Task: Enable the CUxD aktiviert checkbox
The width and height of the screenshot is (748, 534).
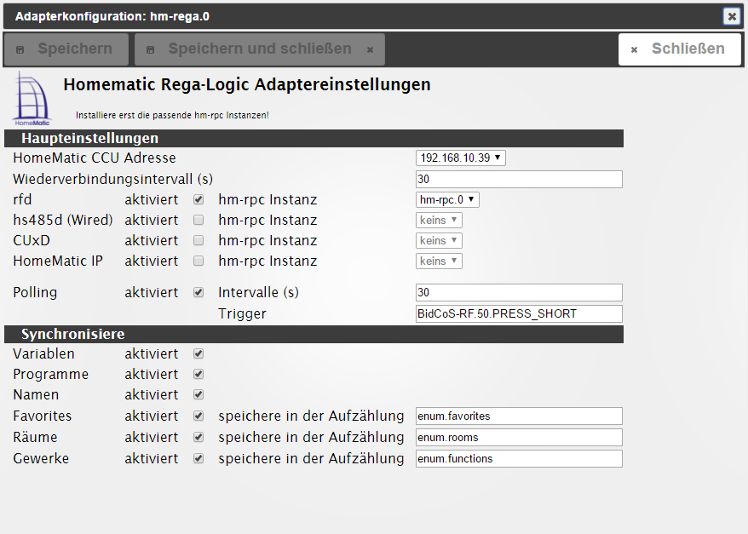Action: (x=199, y=241)
